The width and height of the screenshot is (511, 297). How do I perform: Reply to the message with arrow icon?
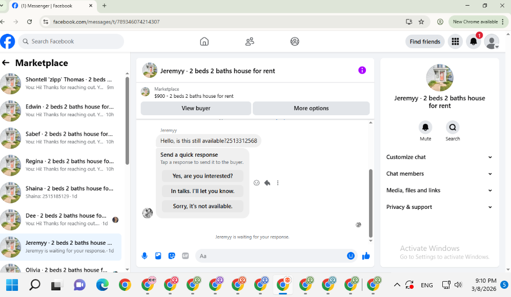267,183
